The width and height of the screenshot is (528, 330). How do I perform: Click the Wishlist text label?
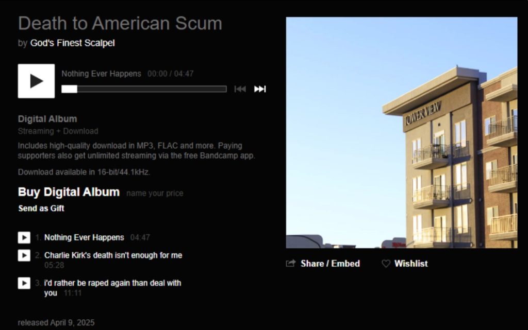[411, 264]
